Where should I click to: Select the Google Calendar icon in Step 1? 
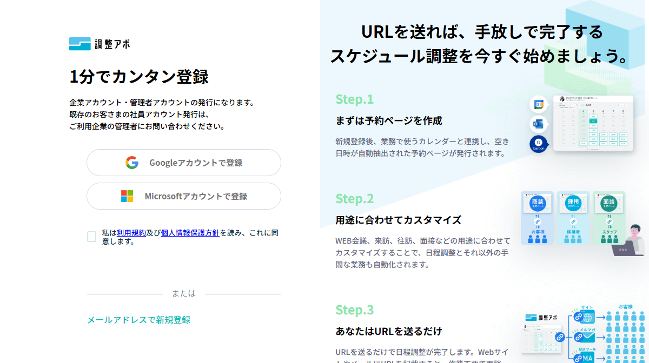[x=538, y=104]
